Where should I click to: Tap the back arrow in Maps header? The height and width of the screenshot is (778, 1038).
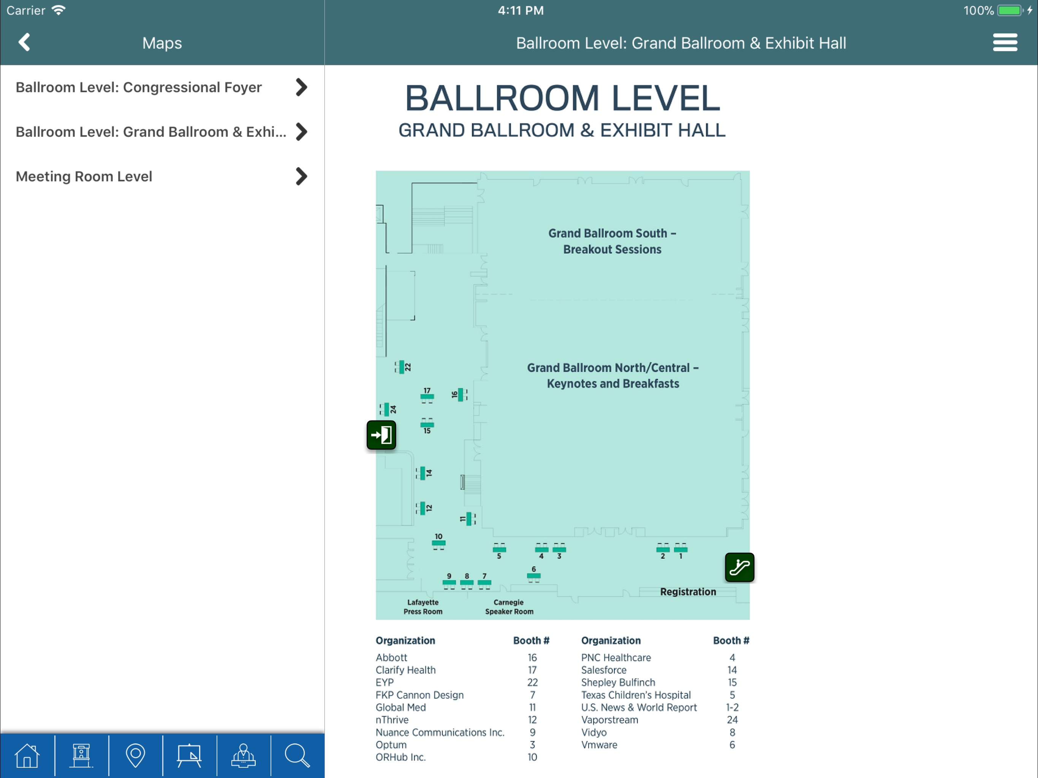[x=24, y=42]
